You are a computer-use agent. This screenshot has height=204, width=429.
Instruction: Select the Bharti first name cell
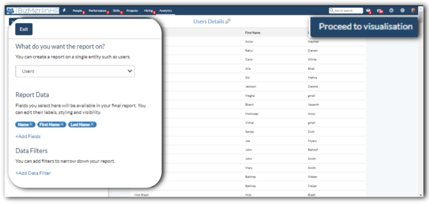250,105
